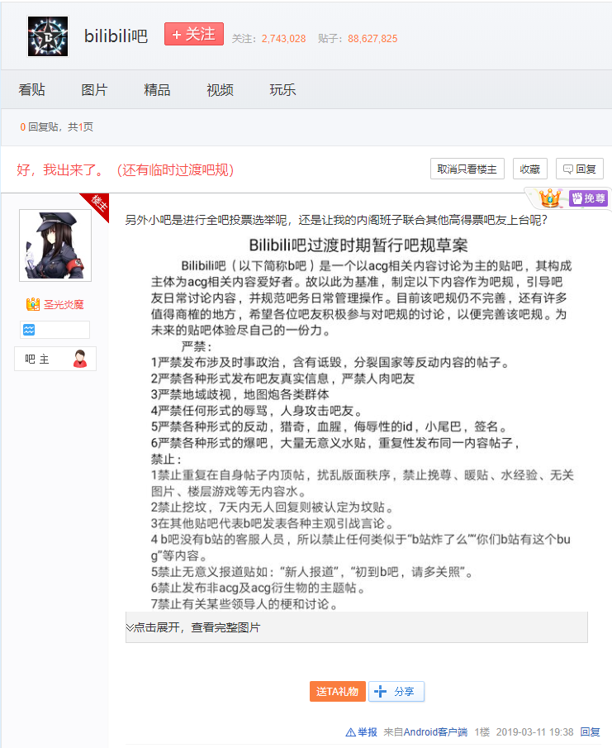The height and width of the screenshot is (748, 612).
Task: Open 圣光炎魔 user profile link
Action: [x=64, y=304]
